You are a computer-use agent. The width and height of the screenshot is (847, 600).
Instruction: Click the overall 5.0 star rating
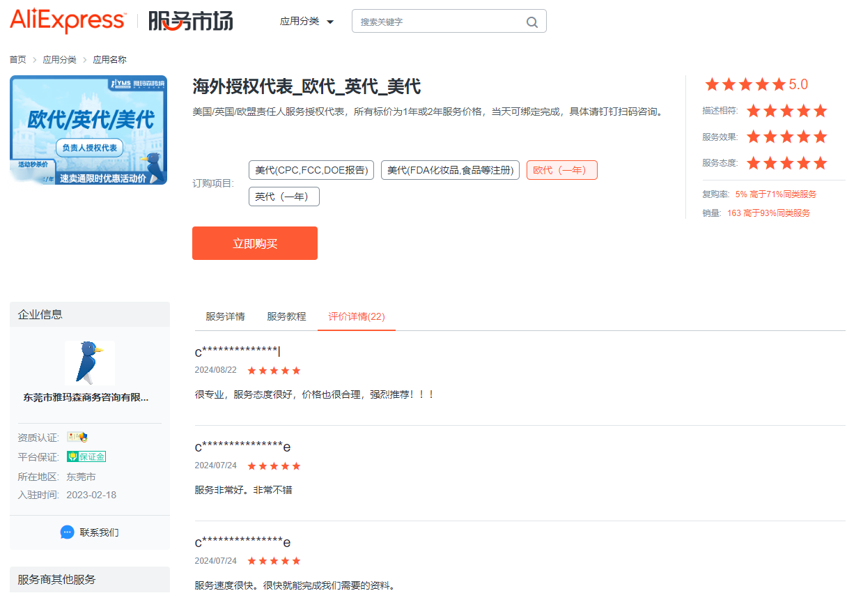click(756, 84)
